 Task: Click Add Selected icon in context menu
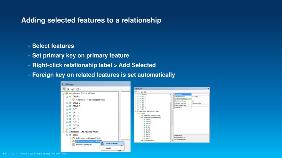(x=102, y=143)
